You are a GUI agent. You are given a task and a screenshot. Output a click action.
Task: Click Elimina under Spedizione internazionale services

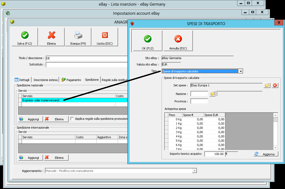pos(56,158)
